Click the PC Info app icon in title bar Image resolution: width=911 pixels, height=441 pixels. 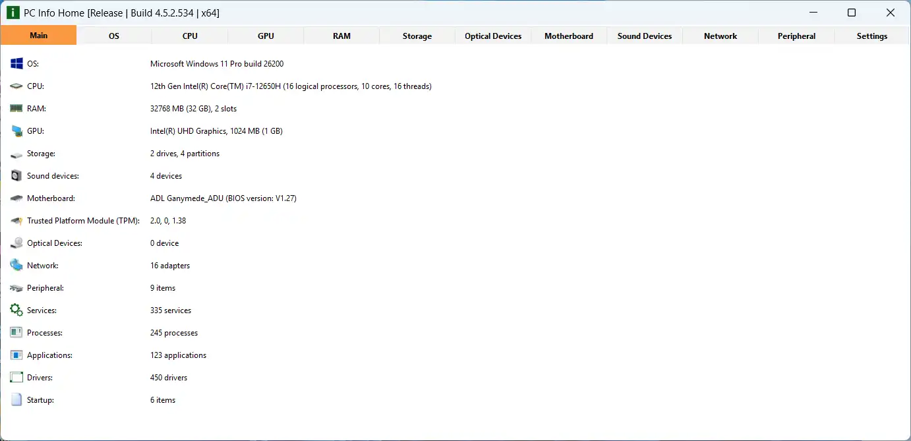point(13,13)
